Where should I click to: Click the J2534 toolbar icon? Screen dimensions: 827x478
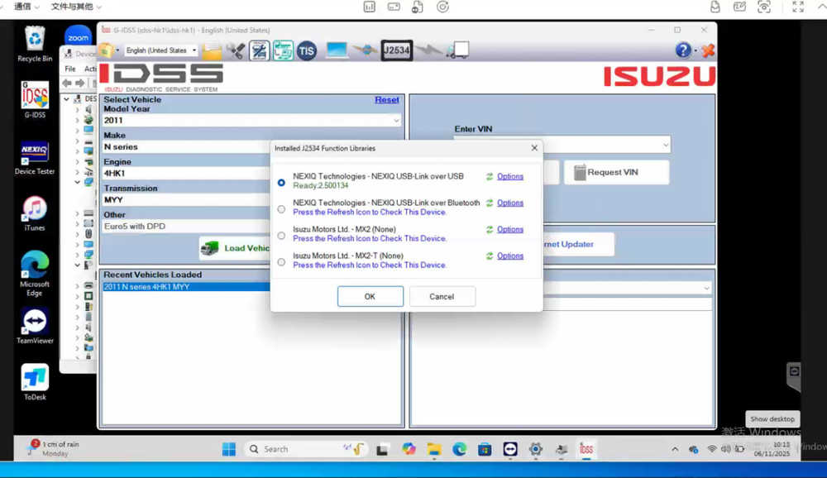coord(396,50)
